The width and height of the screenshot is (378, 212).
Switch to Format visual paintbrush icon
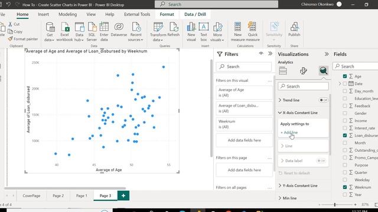(303, 71)
